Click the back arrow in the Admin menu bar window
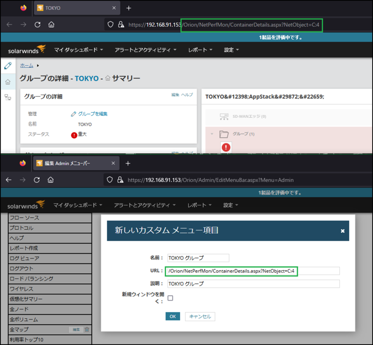The image size is (373, 345). (x=9, y=180)
